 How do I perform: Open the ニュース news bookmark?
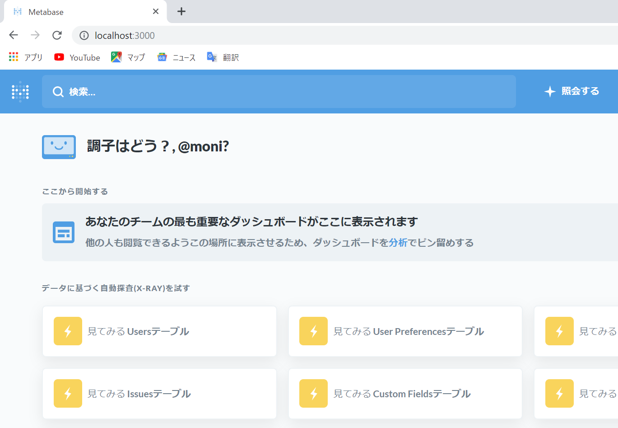click(177, 57)
